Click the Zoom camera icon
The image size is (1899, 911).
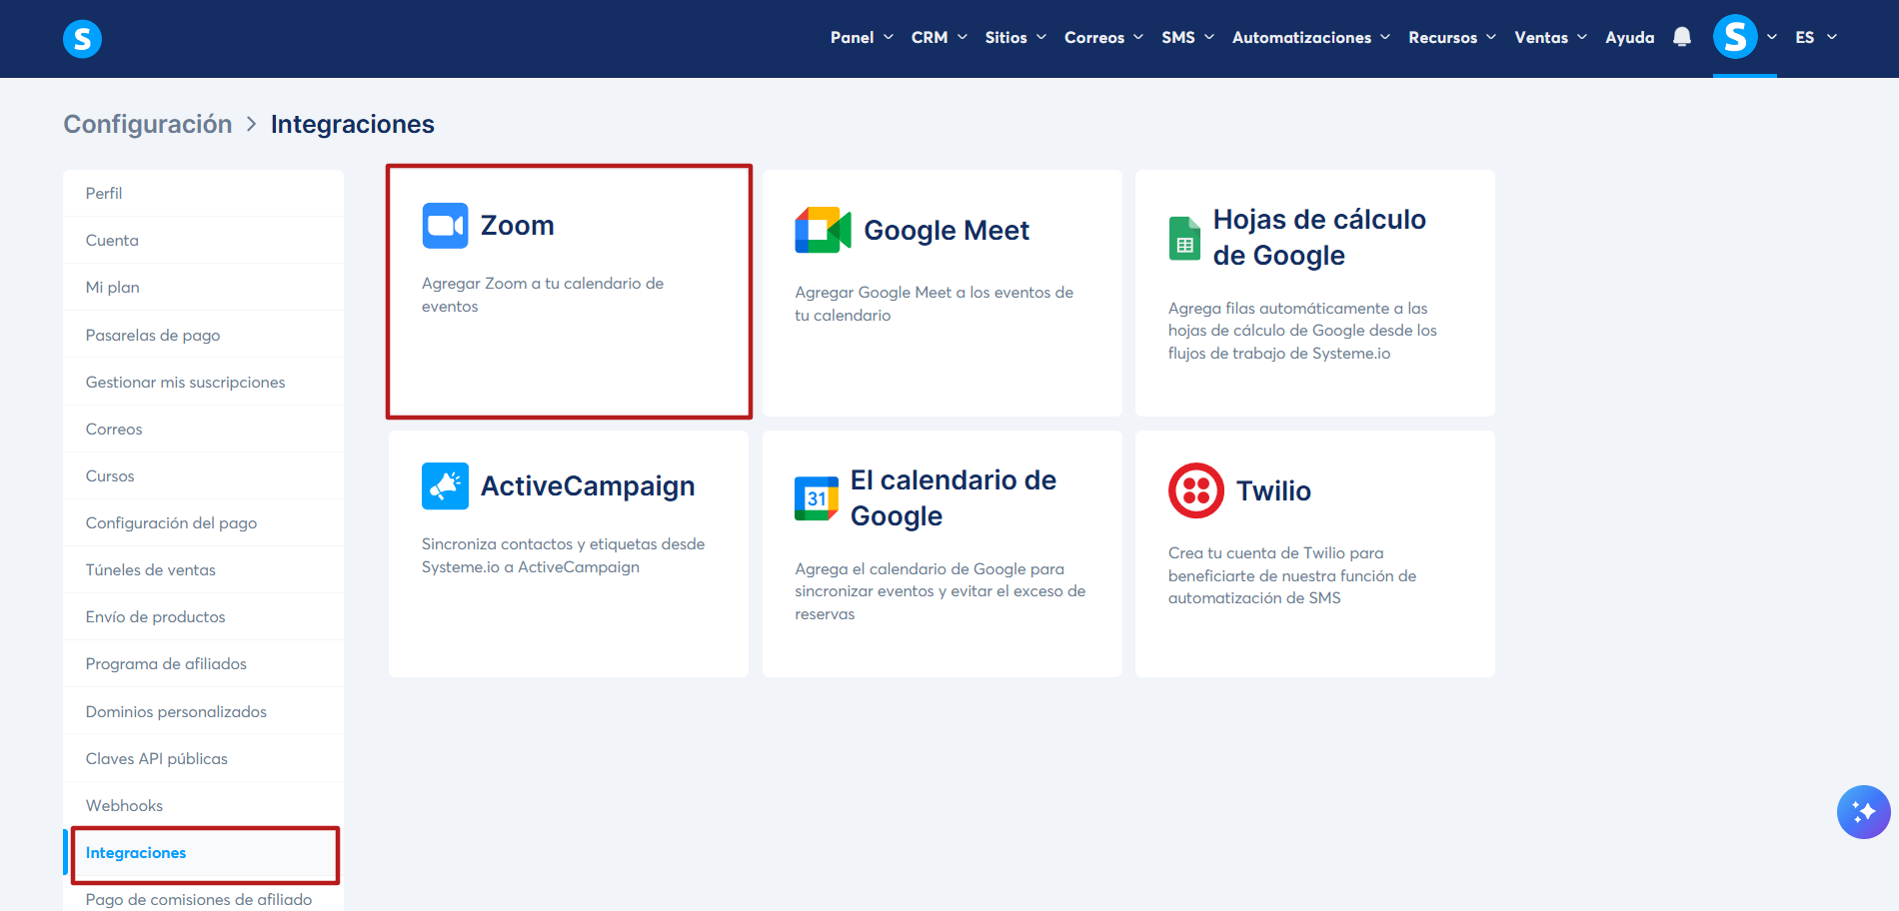pyautogui.click(x=445, y=226)
